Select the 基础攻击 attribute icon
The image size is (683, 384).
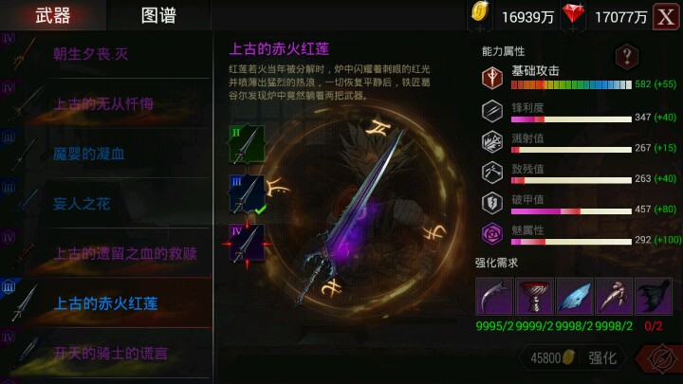click(492, 78)
